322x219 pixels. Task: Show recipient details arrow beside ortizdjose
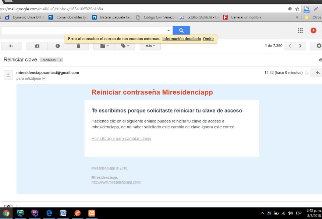(x=44, y=79)
